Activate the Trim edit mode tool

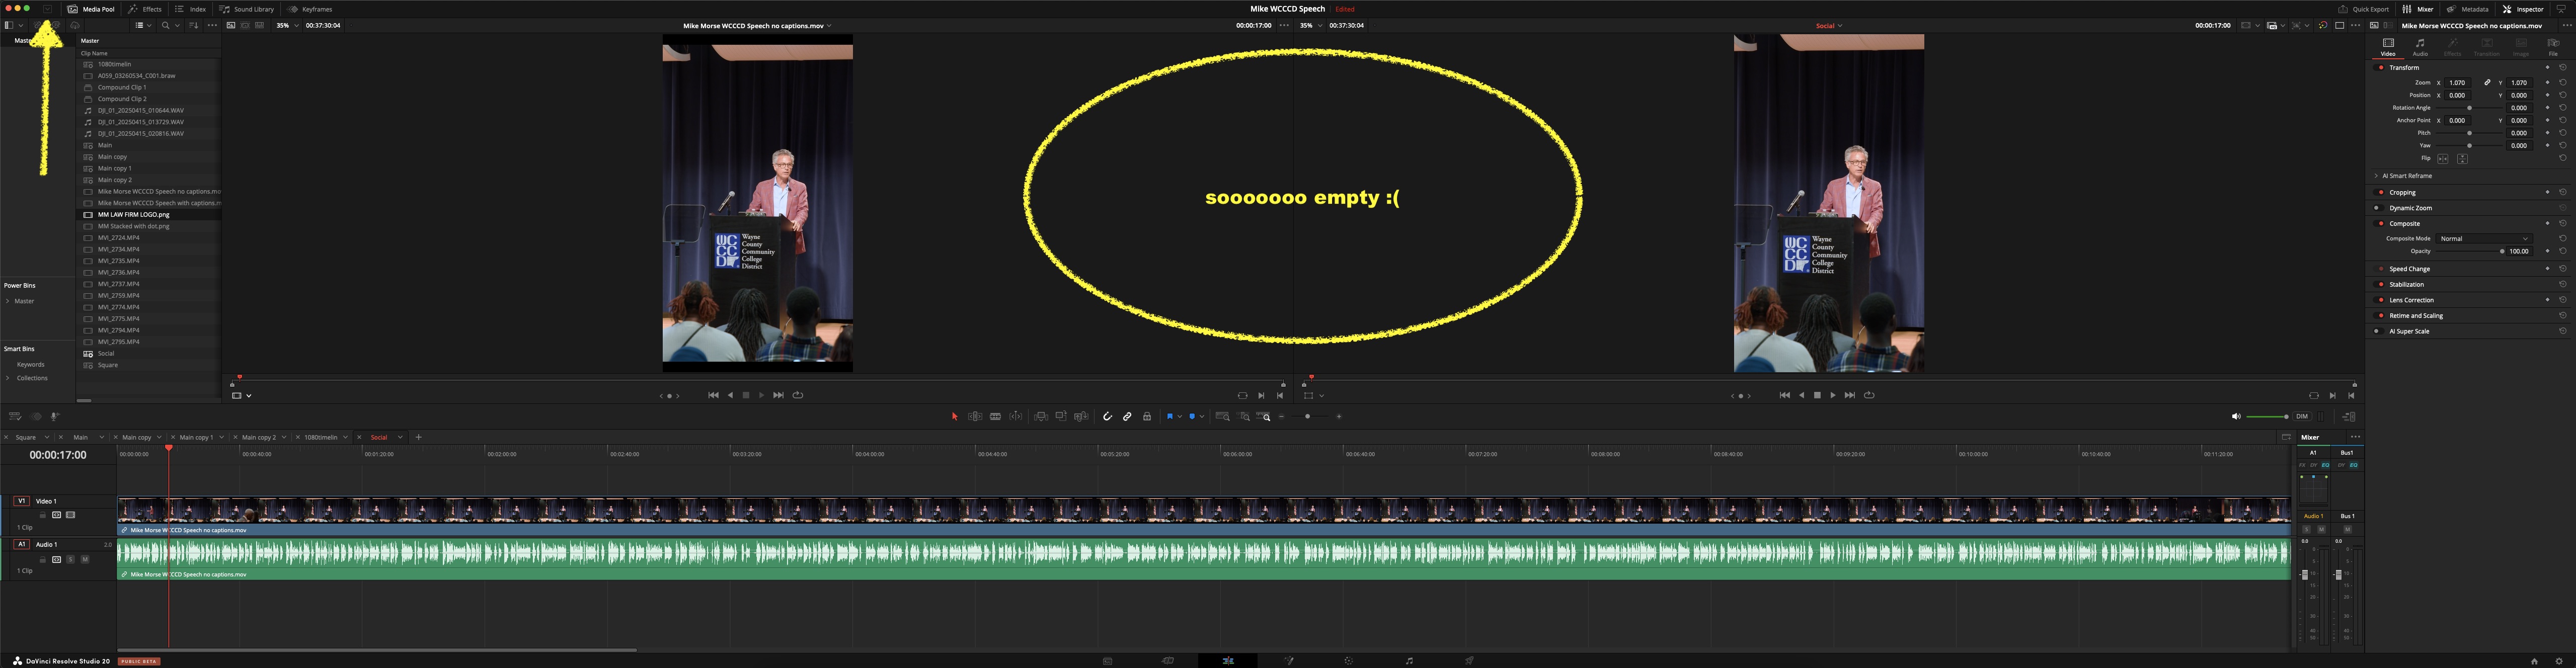pyautogui.click(x=975, y=417)
